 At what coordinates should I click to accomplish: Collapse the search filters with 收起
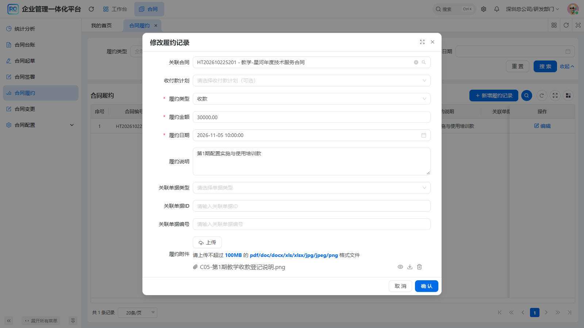tap(567, 66)
